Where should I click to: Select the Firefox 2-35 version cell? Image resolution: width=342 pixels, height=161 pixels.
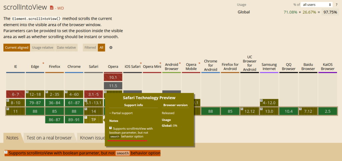[54, 94]
